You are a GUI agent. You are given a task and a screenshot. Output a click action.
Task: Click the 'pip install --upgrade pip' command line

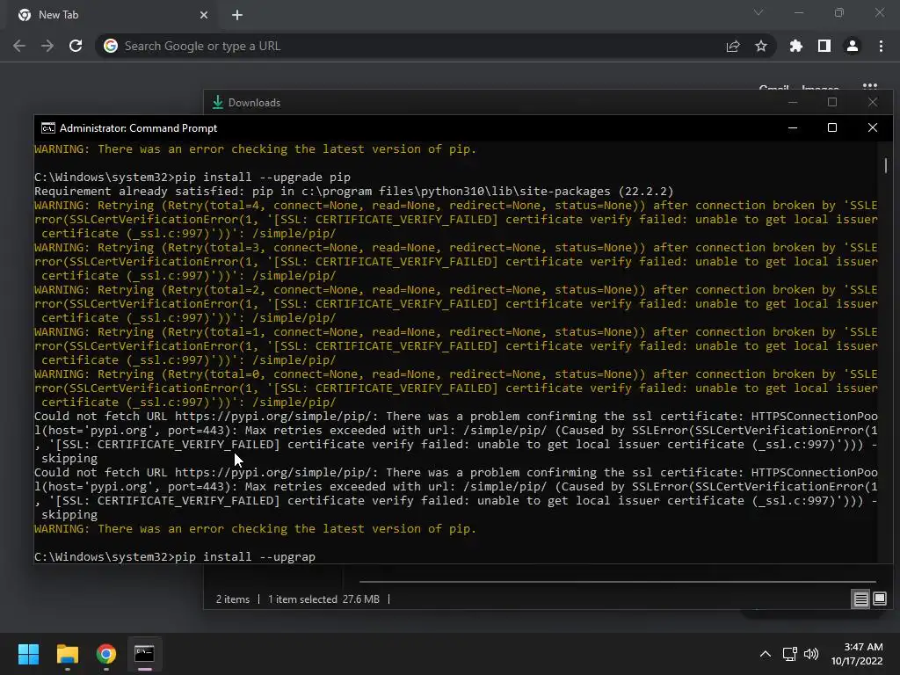click(192, 177)
